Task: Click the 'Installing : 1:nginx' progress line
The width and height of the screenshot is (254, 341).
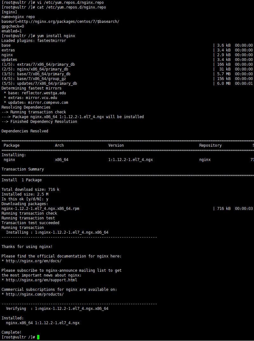Action: coord(57,232)
